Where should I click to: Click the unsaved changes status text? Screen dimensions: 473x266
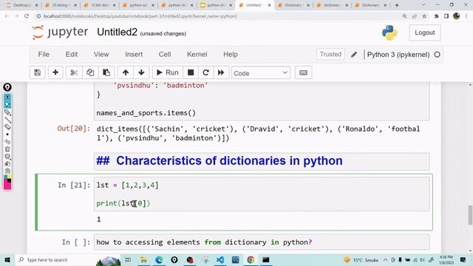163,33
